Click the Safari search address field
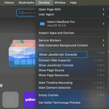109x109 pixels. [x=26, y=13]
